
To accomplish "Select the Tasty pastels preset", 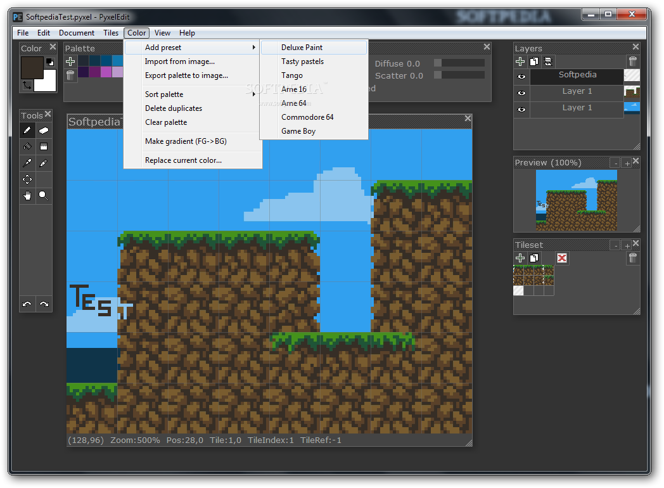I will click(x=314, y=61).
